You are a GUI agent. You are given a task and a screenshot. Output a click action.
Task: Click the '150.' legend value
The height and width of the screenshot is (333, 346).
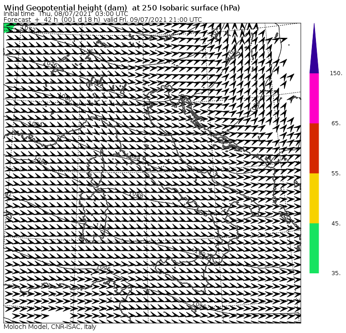336,73
